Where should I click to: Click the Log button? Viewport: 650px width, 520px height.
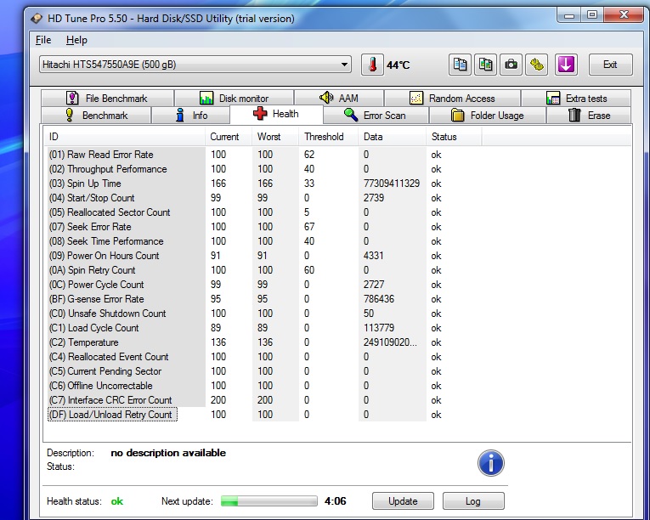(x=473, y=501)
